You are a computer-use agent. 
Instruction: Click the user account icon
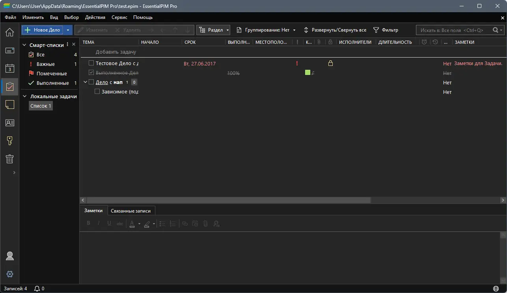click(x=10, y=256)
